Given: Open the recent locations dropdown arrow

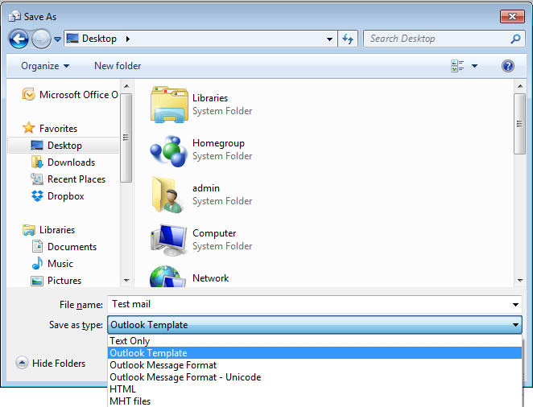Looking at the screenshot, I should coord(57,39).
